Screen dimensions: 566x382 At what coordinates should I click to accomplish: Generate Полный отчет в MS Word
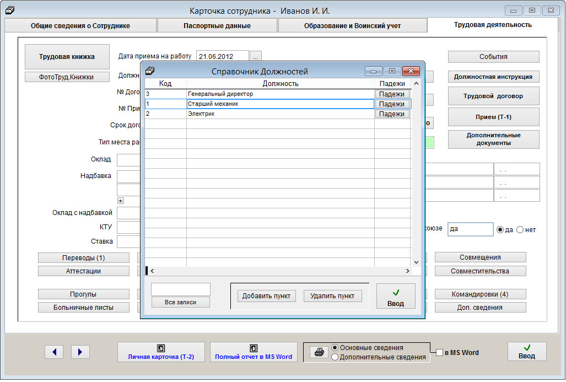point(254,352)
